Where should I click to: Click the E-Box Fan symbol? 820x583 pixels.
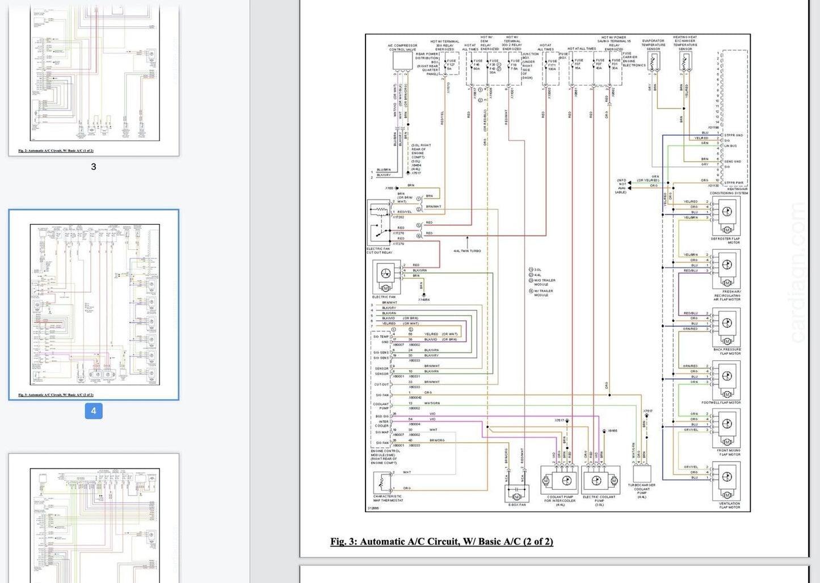[x=516, y=492]
